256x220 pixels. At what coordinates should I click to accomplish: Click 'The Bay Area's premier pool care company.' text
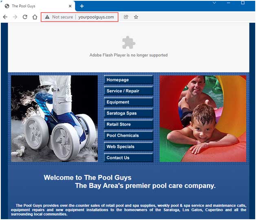coord(145,186)
